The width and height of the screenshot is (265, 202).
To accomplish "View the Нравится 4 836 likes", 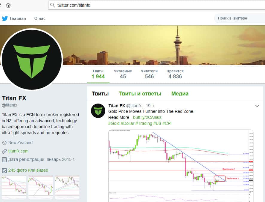I will pyautogui.click(x=175, y=74).
